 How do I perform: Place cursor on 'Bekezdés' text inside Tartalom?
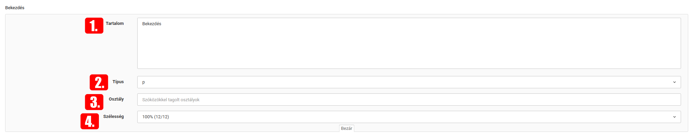click(x=152, y=24)
